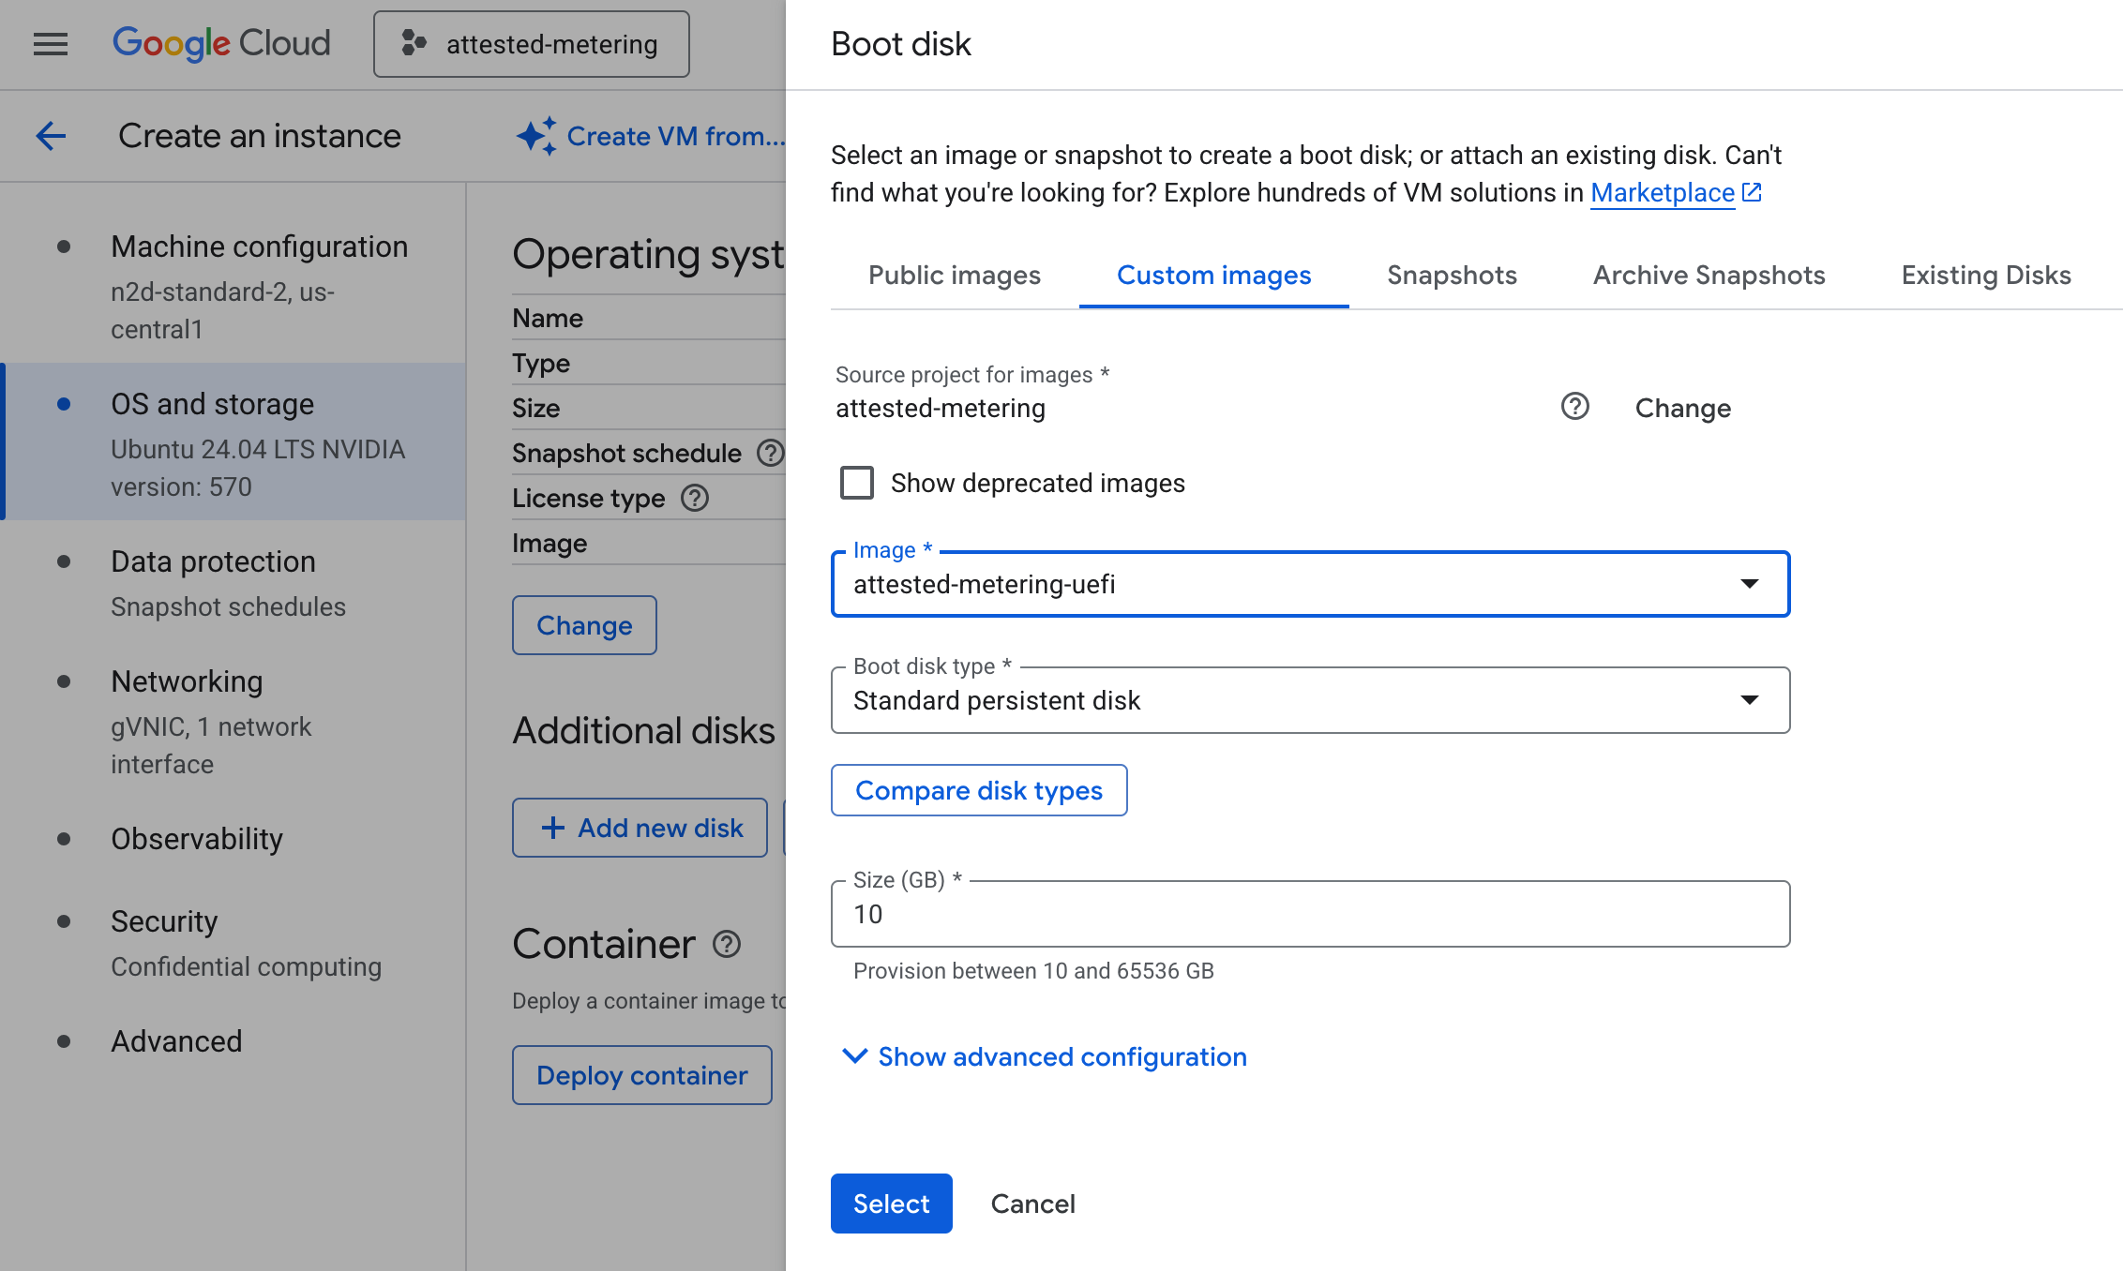2123x1271 pixels.
Task: Click the 'Create an instance' heading
Action: point(260,136)
